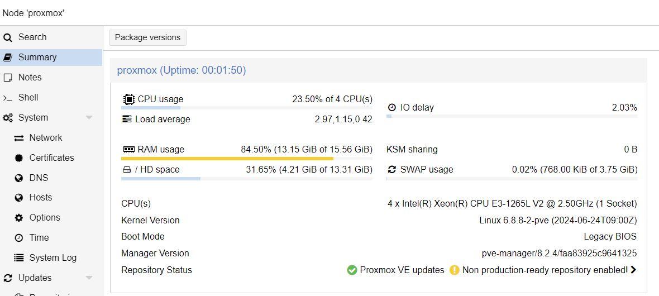This screenshot has width=659, height=296.
Task: Click the proxmox uptime panel header
Action: point(182,70)
